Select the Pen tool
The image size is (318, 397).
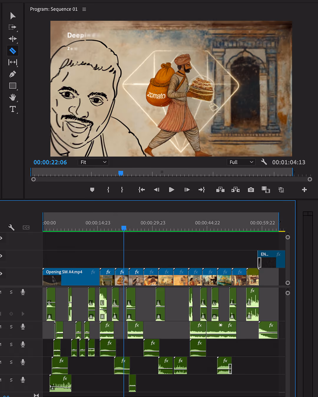point(13,74)
